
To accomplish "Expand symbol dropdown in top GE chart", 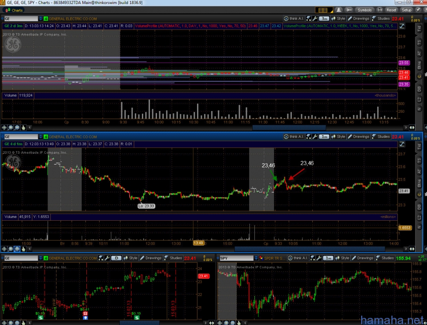I will pos(40,19).
